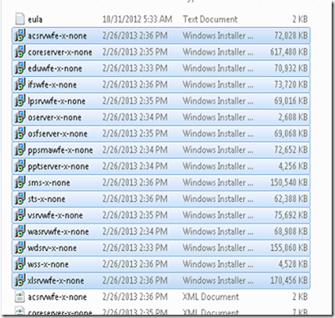
Task: Click the 2,608 KB size value
Action: coord(293,117)
